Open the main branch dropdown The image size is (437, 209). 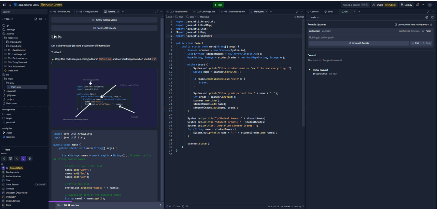pyautogui.click(x=313, y=17)
